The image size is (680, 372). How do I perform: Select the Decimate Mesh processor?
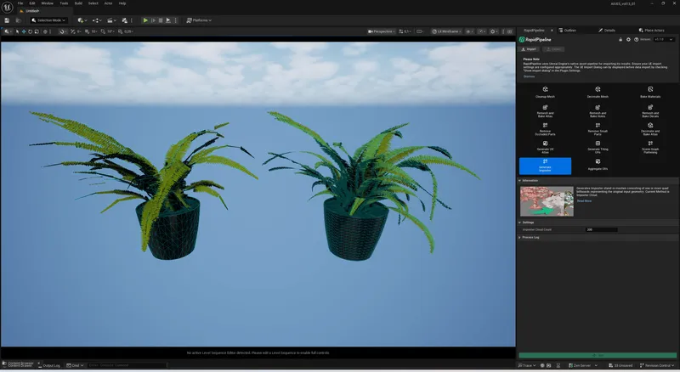[598, 92]
